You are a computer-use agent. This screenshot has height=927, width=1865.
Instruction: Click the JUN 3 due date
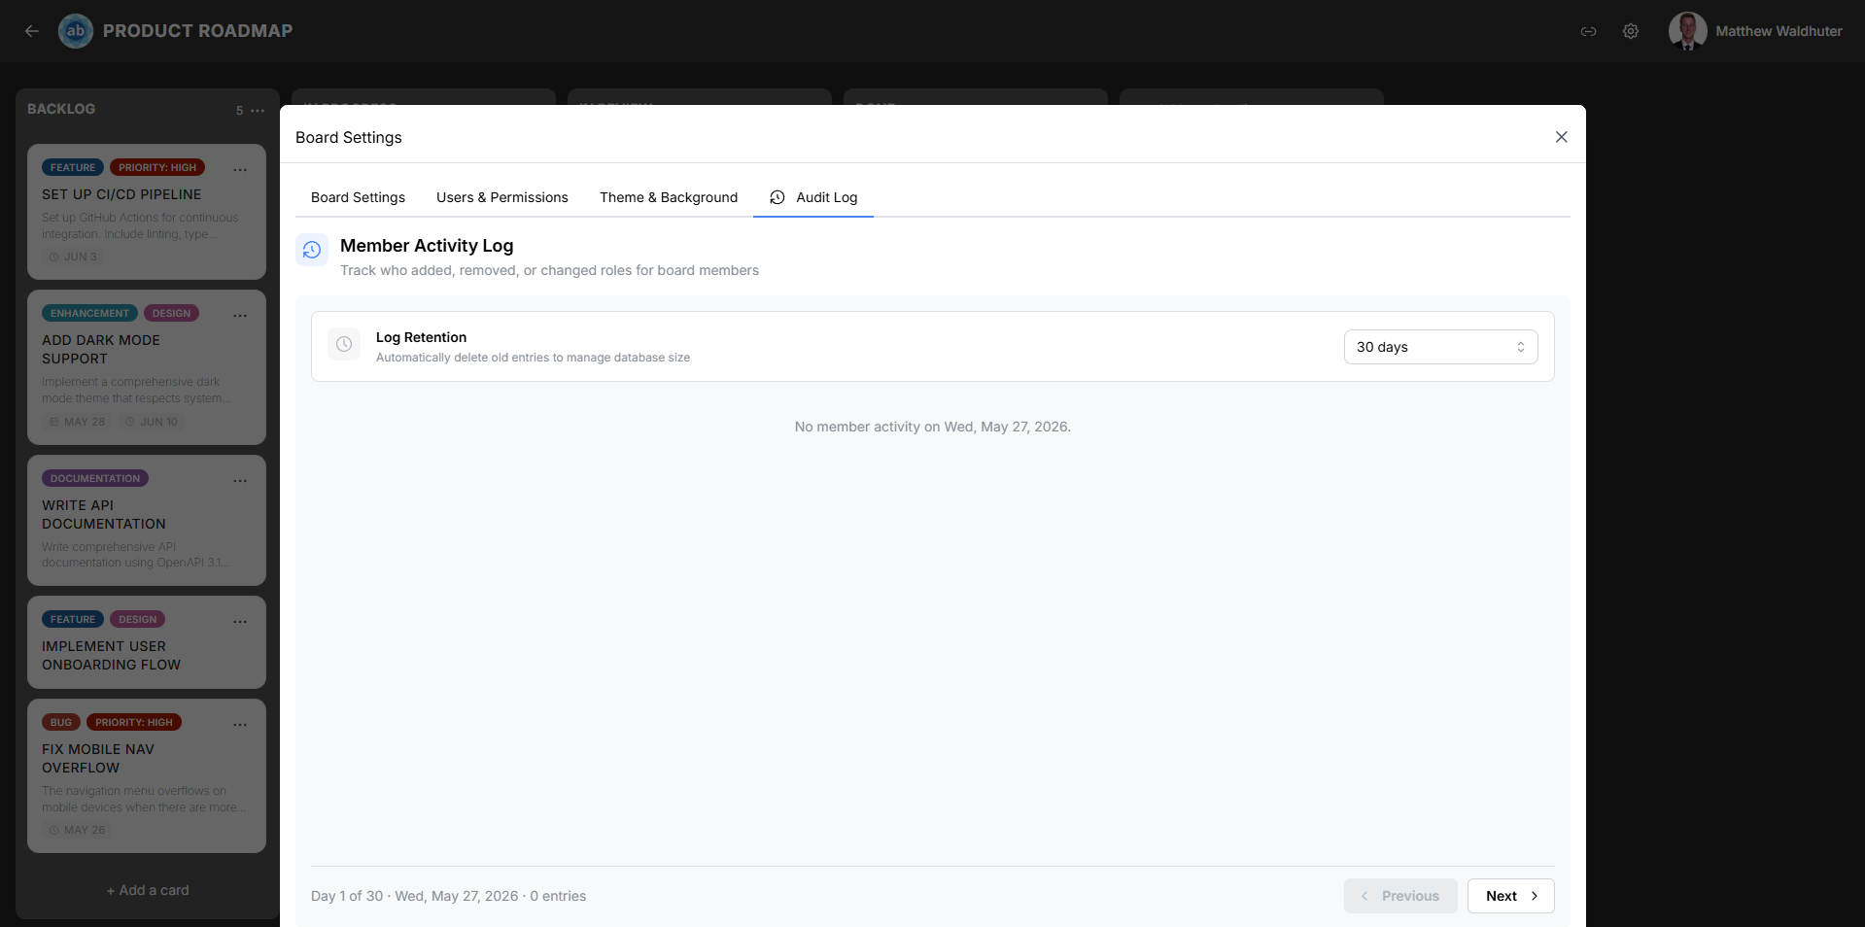coord(73,257)
